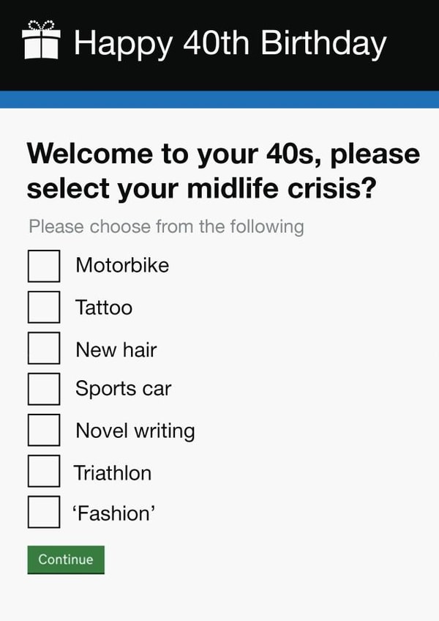Select the New hair option label text
The width and height of the screenshot is (439, 621).
click(x=116, y=349)
